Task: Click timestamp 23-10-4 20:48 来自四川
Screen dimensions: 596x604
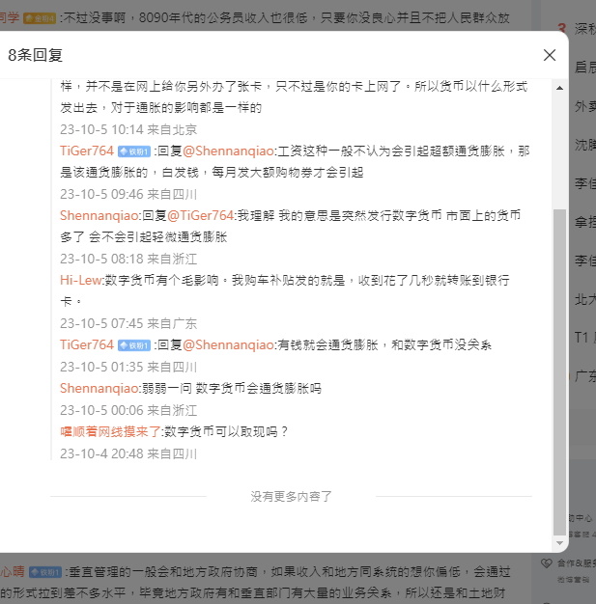Action: [x=128, y=453]
